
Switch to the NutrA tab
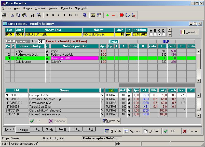click(x=49, y=129)
